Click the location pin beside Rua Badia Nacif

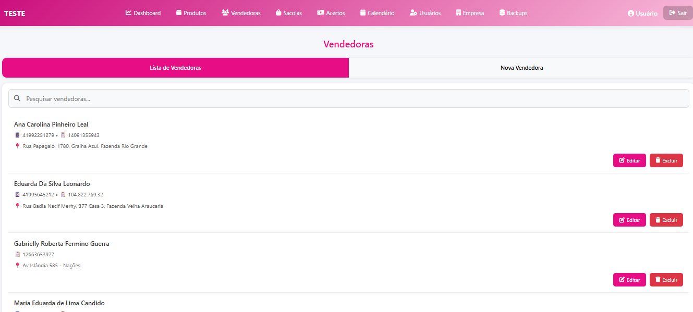pos(17,206)
